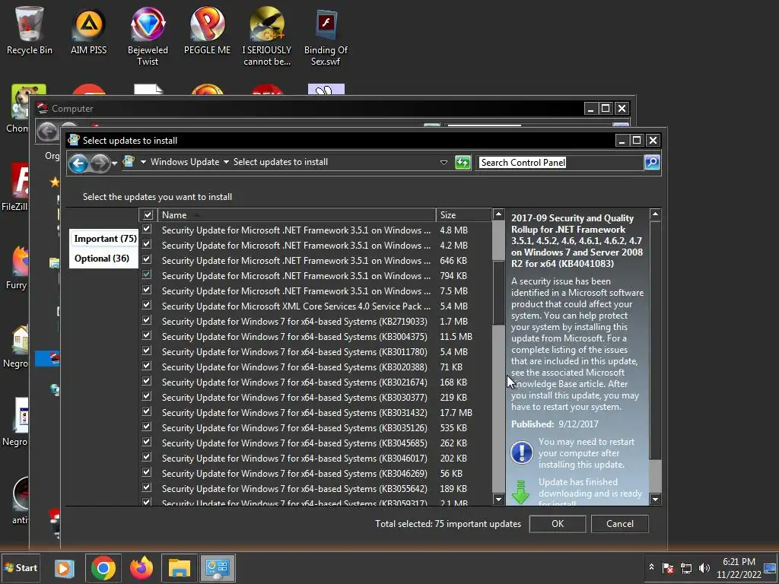Click the Control Panel taskbar button

click(218, 568)
